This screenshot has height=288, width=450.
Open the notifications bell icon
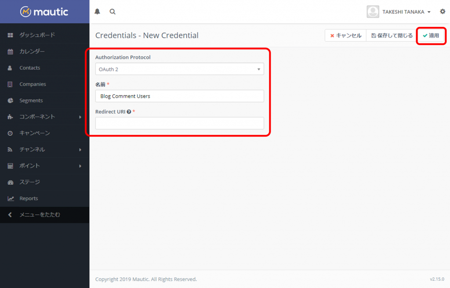pos(97,12)
